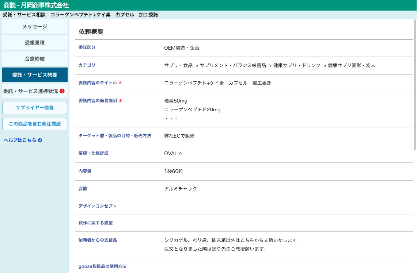Viewport: 417px width, 273px height.
Task: Click the 依頼概要 section heading
Action: coord(91,32)
